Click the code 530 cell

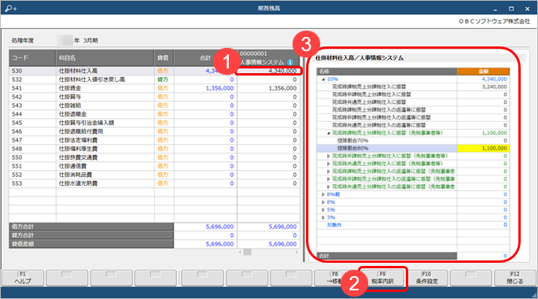[x=32, y=71]
